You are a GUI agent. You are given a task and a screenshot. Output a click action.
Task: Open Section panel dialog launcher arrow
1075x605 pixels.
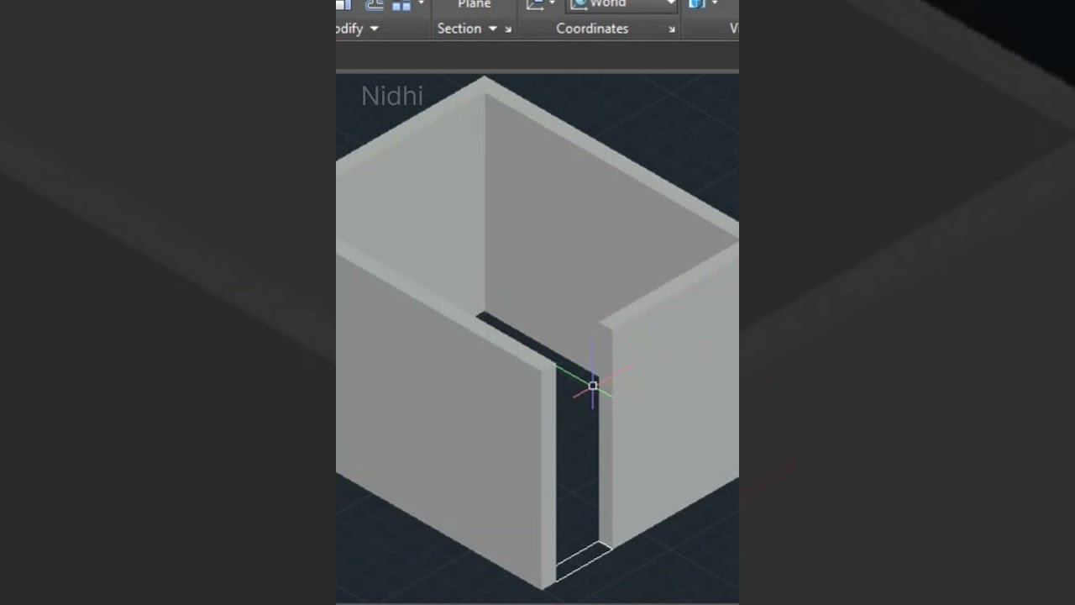pos(508,29)
